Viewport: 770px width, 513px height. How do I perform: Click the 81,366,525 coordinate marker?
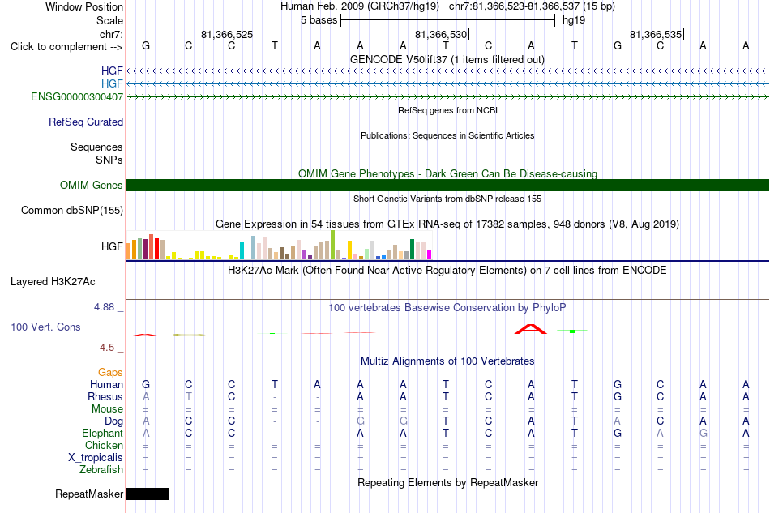click(x=227, y=34)
